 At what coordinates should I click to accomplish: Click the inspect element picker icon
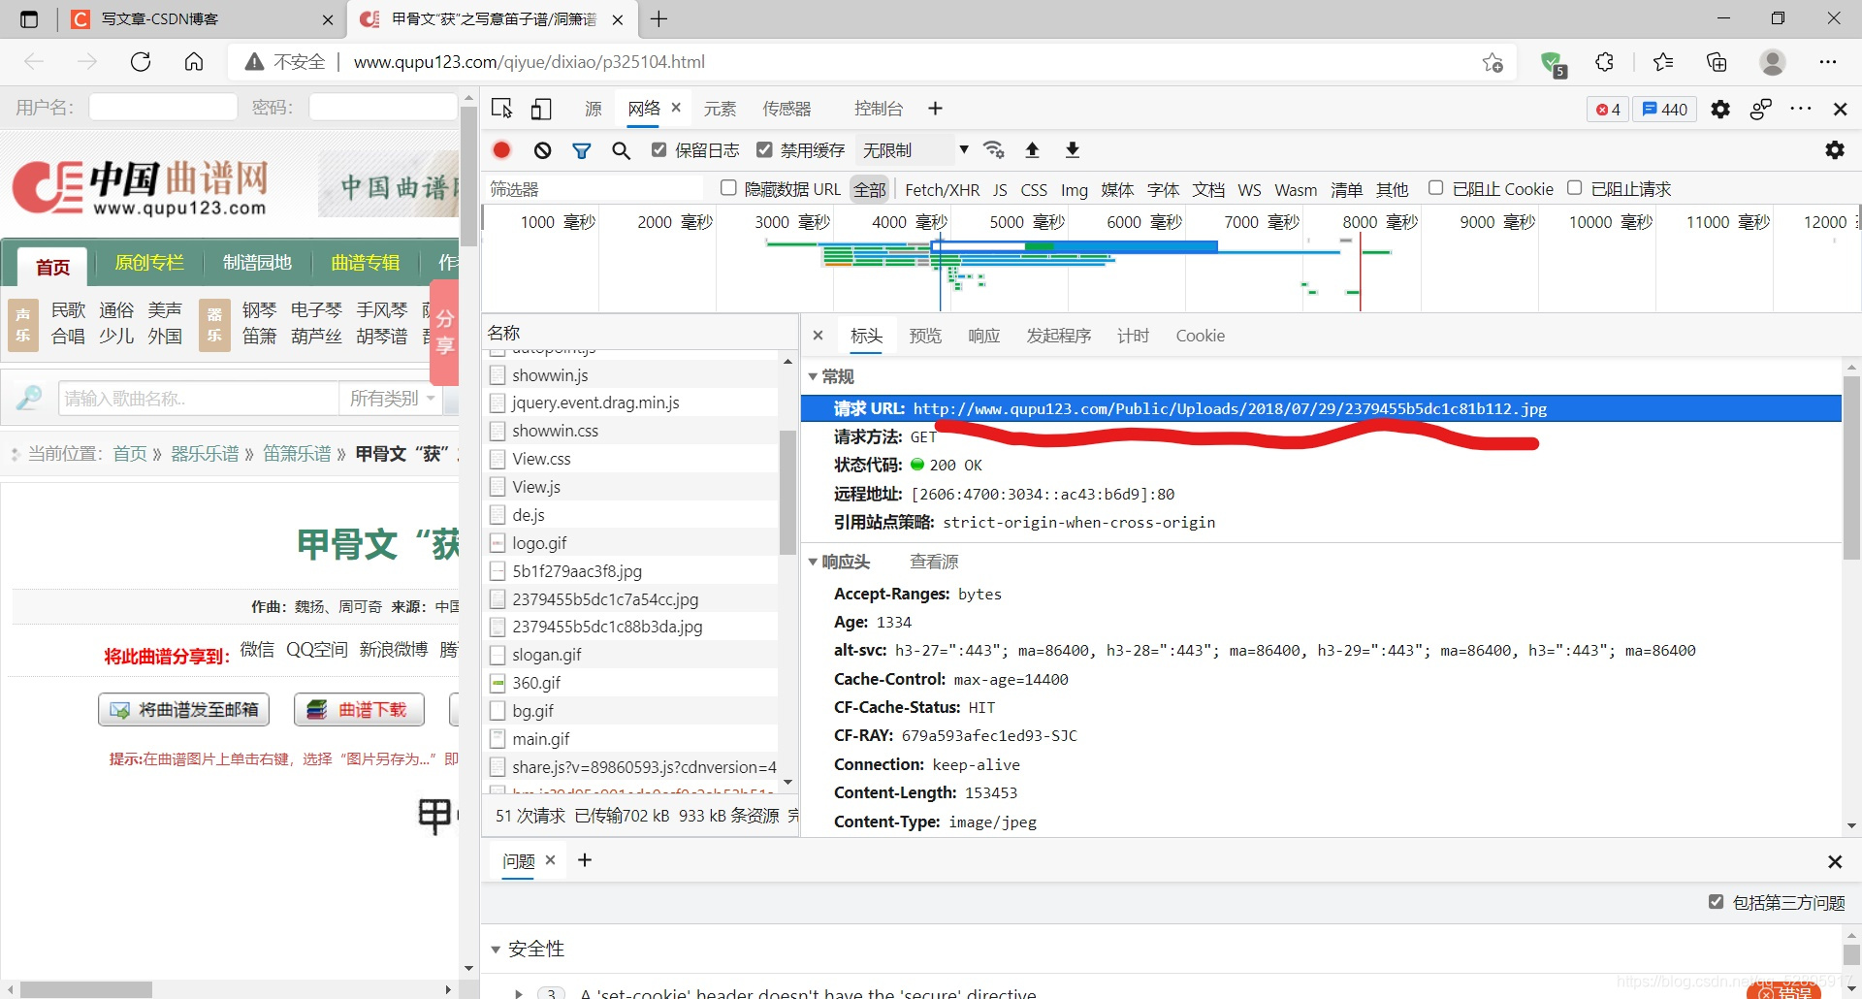pyautogui.click(x=501, y=109)
